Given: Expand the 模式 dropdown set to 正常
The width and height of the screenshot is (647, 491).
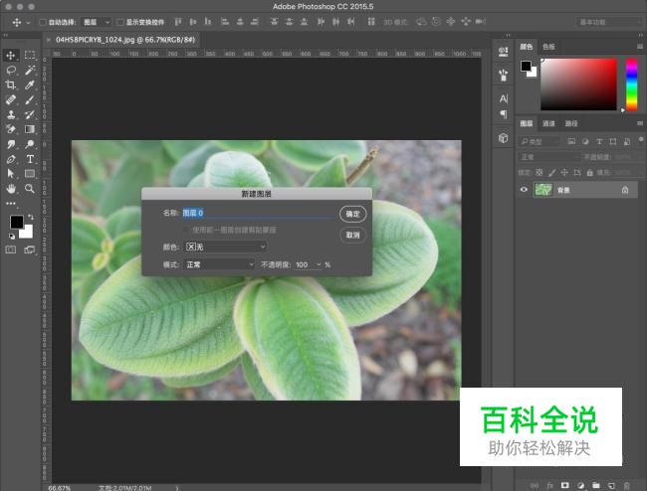Looking at the screenshot, I should click(x=219, y=265).
